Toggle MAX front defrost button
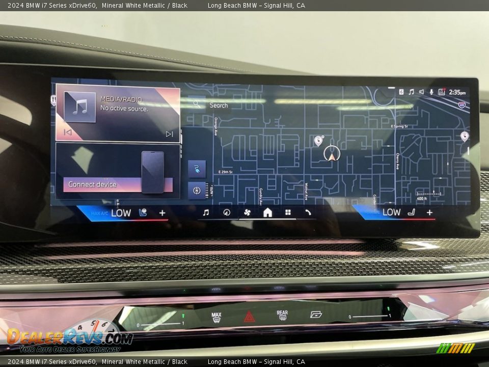 pos(216,318)
